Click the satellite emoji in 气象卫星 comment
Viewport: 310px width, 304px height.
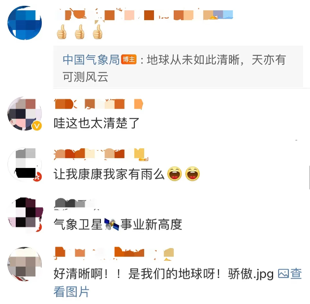112,224
